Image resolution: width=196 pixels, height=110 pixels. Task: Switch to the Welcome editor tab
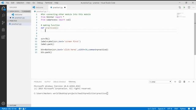[40, 7]
